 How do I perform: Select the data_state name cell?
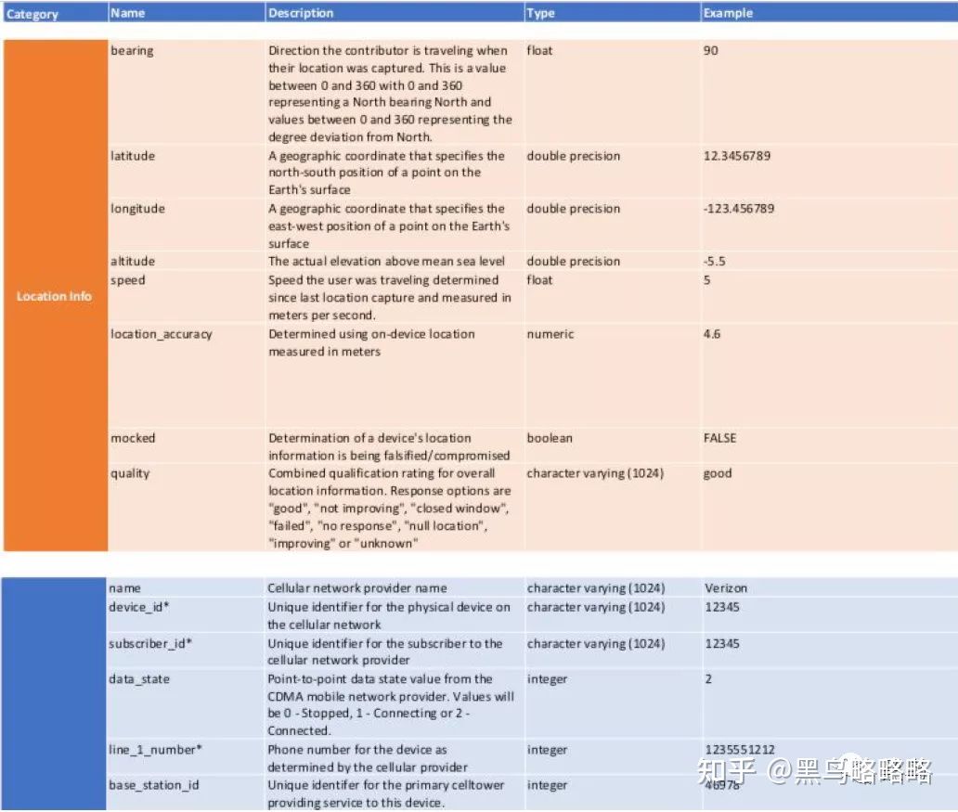[x=139, y=678]
